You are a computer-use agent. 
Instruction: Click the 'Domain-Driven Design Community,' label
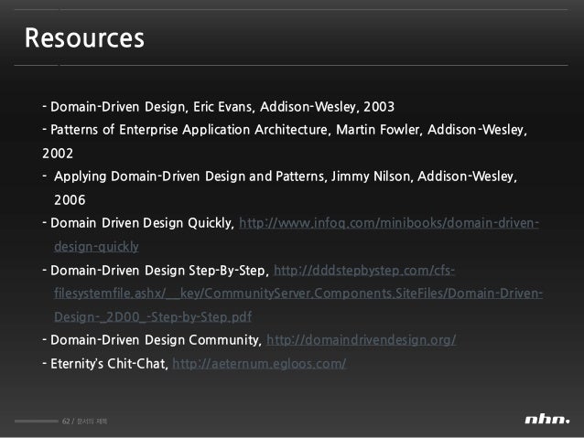[x=156, y=340]
